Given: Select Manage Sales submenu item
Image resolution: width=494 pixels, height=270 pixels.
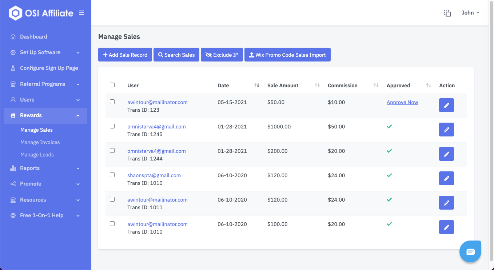Looking at the screenshot, I should coord(36,130).
